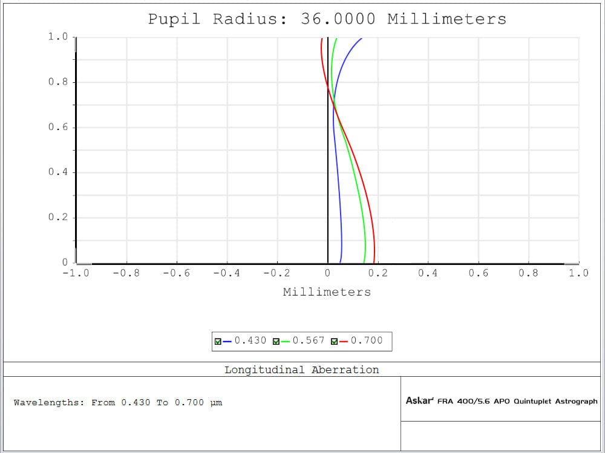Select the 0.567 legend label
This screenshot has width=605, height=453.
309,341
